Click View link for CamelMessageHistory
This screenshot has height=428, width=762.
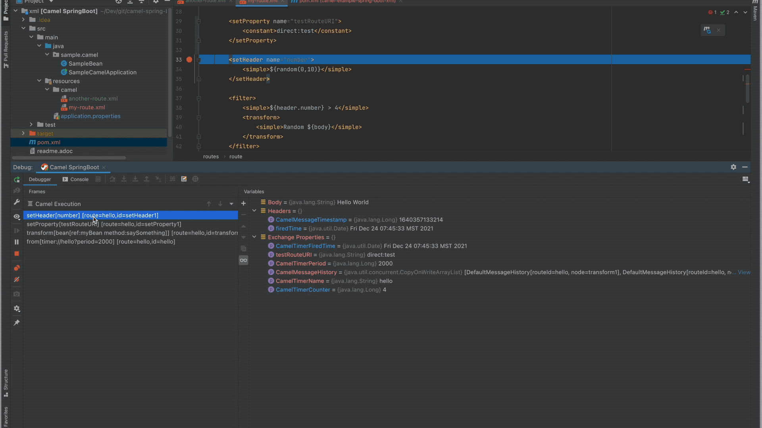pyautogui.click(x=744, y=272)
